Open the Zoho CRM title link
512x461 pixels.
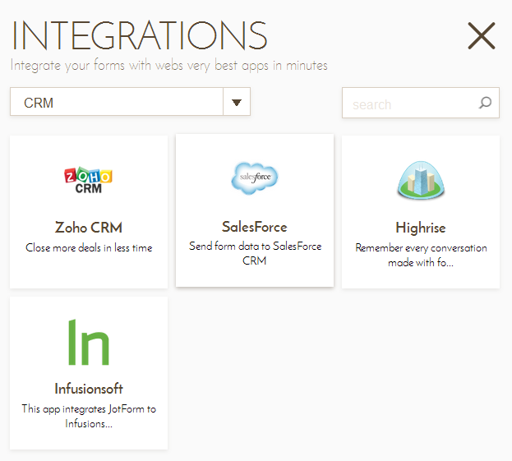(x=89, y=228)
